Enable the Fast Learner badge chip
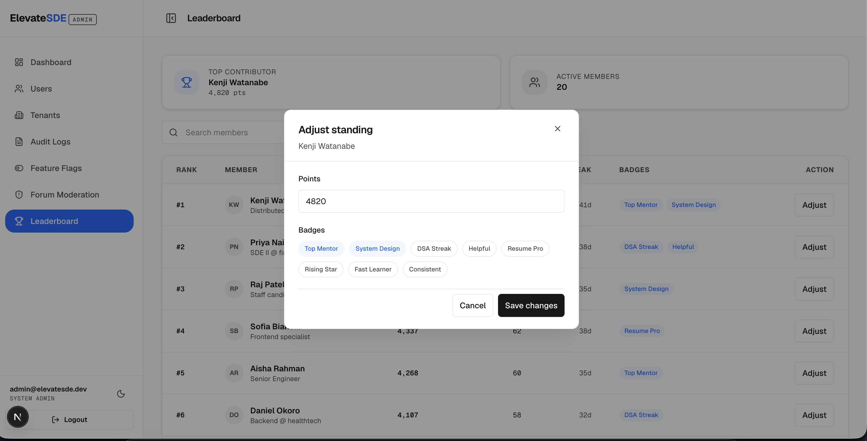 point(373,269)
